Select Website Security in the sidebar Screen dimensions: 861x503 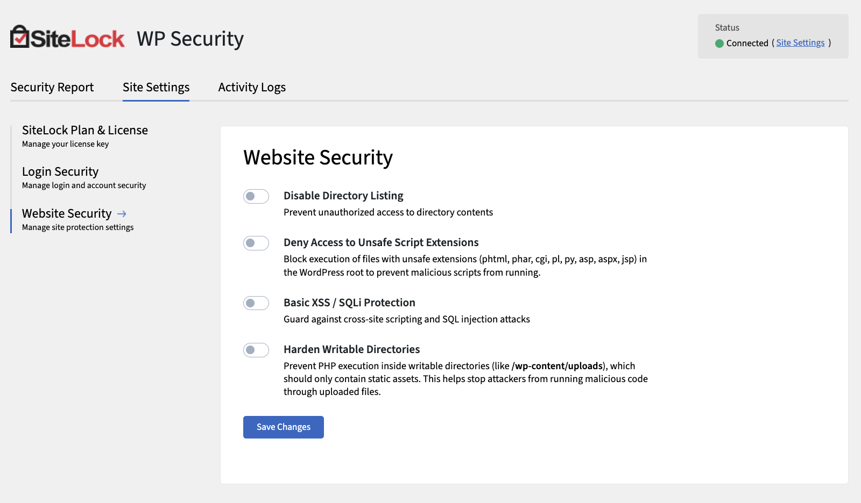[67, 214]
